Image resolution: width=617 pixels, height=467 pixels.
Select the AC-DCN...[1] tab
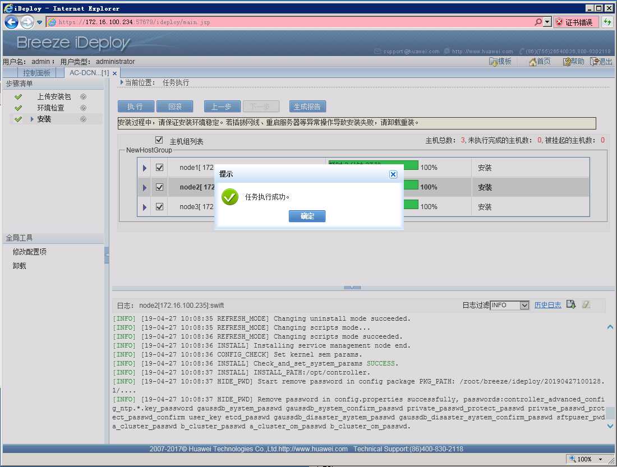pyautogui.click(x=89, y=73)
